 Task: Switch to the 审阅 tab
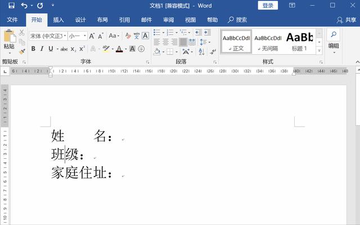click(x=169, y=20)
